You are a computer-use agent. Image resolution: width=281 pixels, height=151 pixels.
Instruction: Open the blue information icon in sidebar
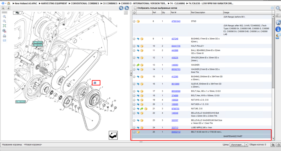[278, 29]
